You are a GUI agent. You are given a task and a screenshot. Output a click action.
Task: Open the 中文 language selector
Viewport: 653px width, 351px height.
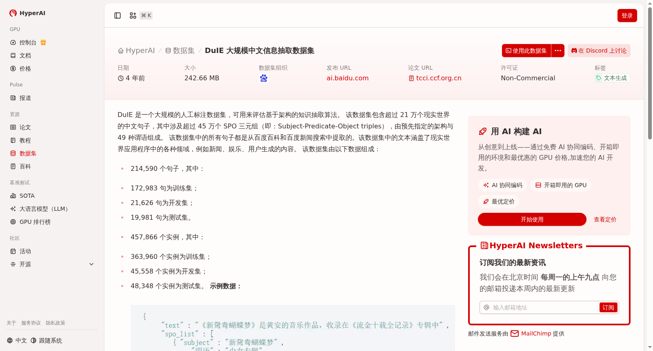[17, 340]
